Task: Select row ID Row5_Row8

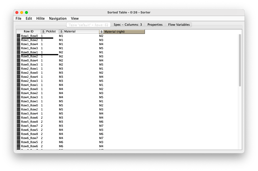Action: tap(30, 122)
